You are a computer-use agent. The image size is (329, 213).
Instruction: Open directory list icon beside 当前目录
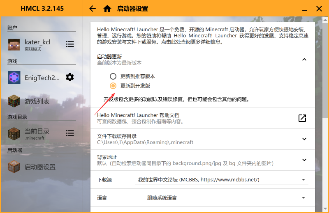70,133
